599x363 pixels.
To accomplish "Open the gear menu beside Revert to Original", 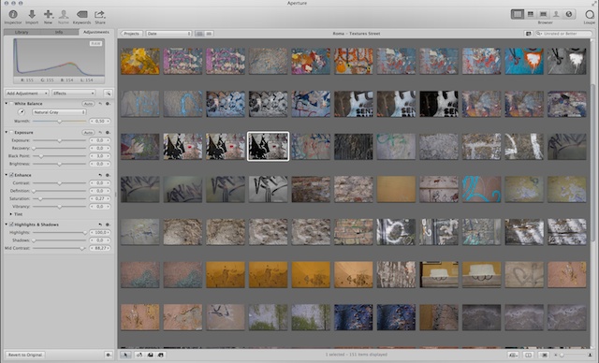I will pyautogui.click(x=109, y=355).
